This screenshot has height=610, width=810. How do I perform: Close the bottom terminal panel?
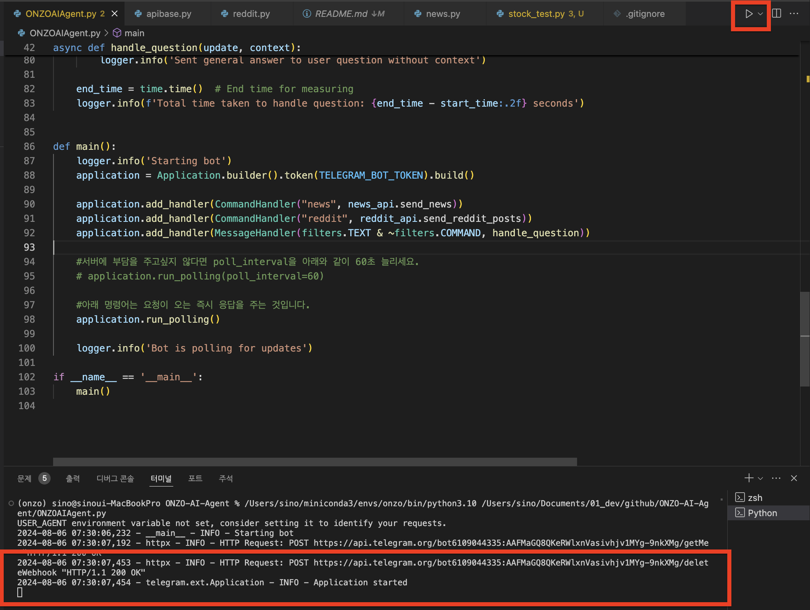tap(794, 478)
